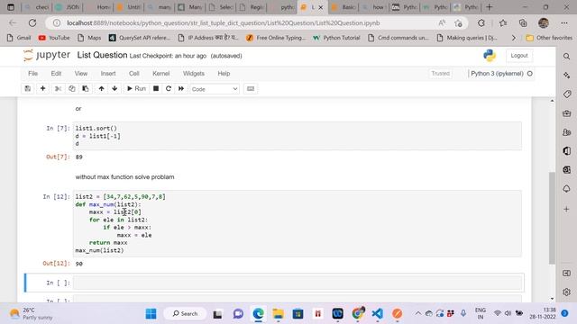577x324 pixels.
Task: Open the Edit menu
Action: pos(56,74)
